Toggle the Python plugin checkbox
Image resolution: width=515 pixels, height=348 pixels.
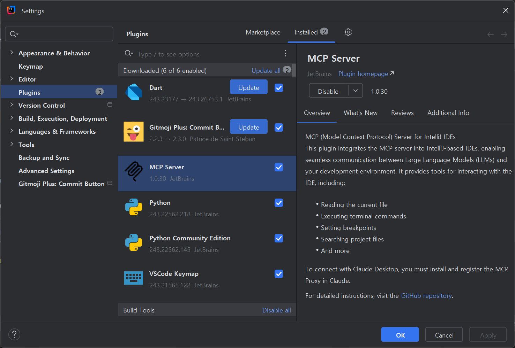click(x=279, y=203)
